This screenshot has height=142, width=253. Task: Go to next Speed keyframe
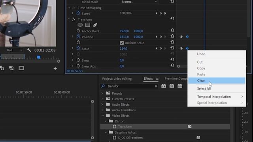(165, 13)
